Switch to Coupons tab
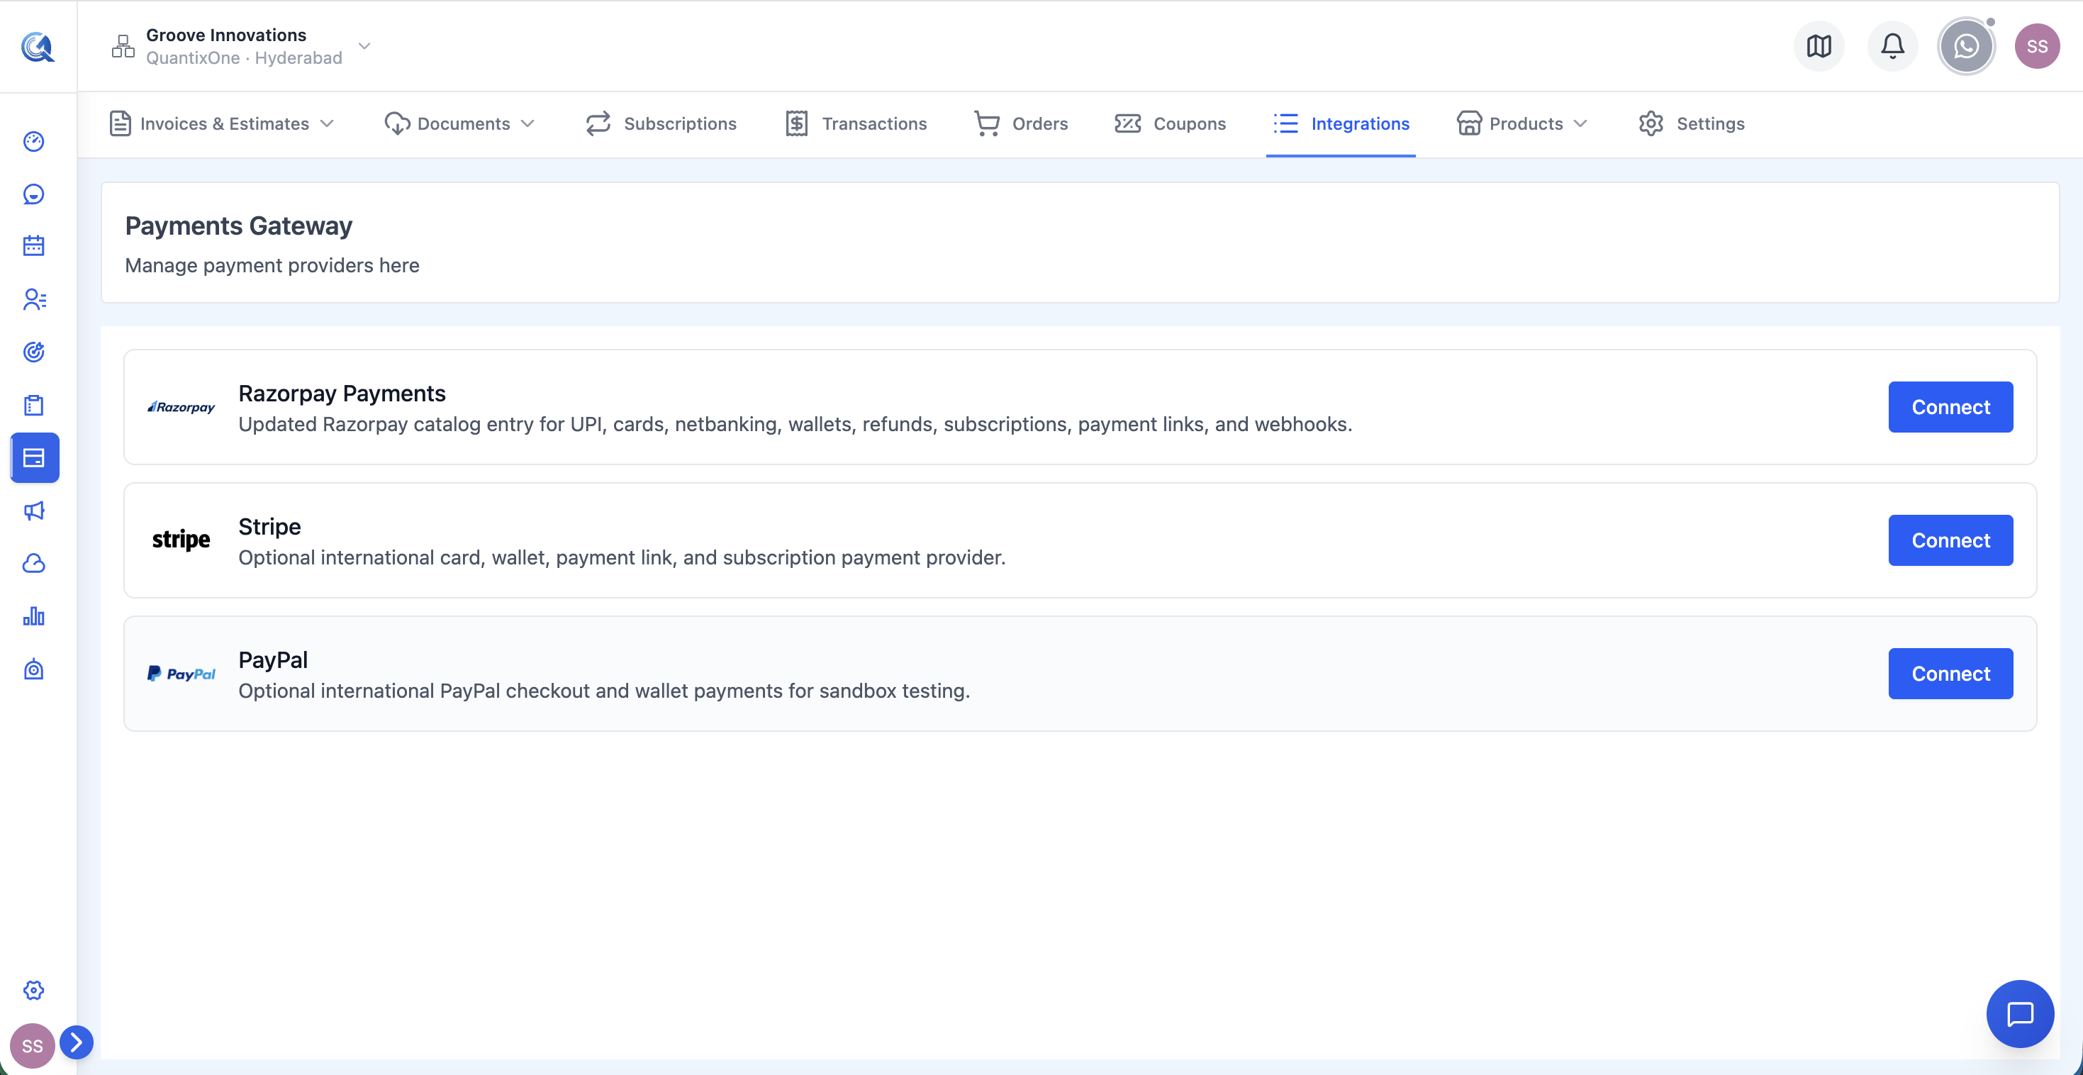 (x=1170, y=124)
